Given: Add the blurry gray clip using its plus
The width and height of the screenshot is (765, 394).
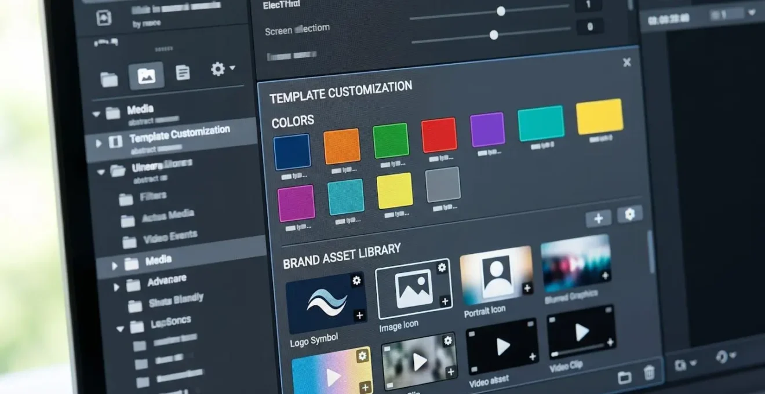Looking at the screenshot, I should [x=451, y=372].
